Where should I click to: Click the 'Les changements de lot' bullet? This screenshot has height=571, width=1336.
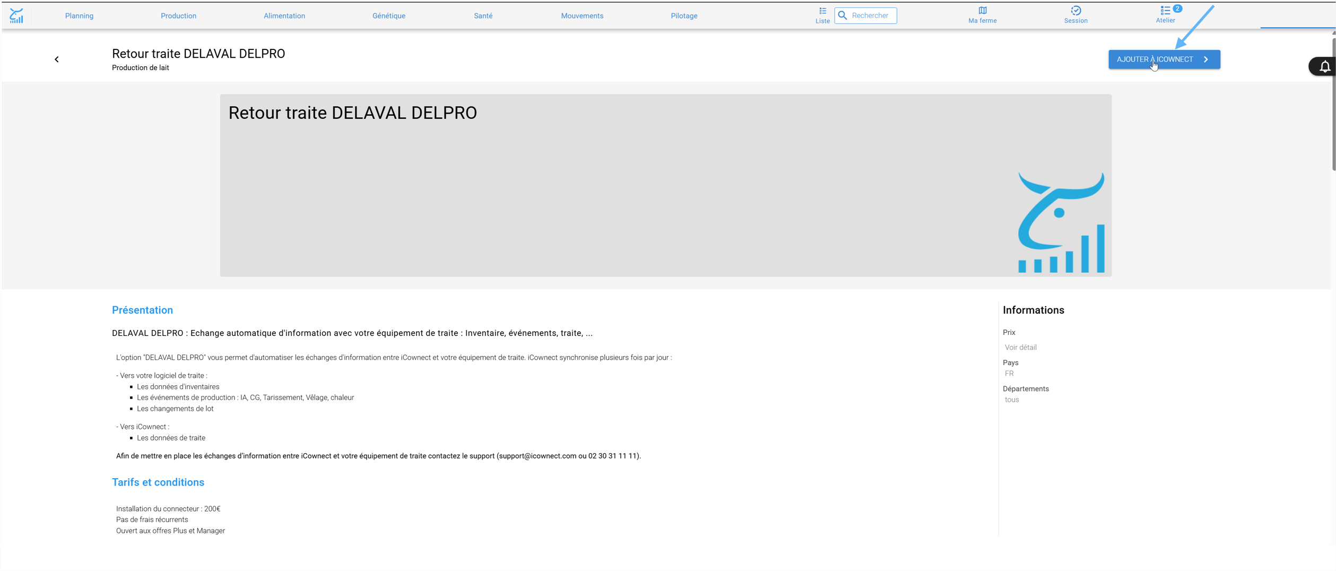pyautogui.click(x=175, y=409)
